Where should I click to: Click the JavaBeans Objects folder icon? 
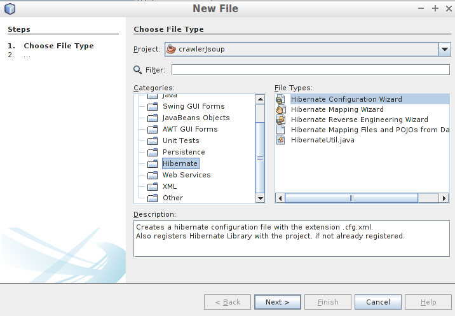[x=153, y=118]
